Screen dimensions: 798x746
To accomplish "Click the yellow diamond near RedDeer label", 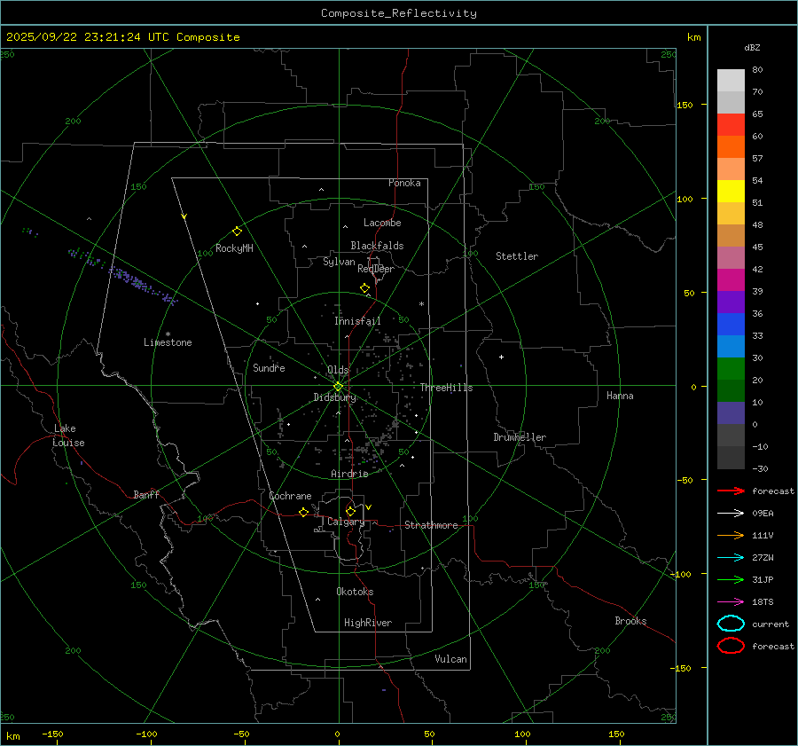I will coord(364,288).
